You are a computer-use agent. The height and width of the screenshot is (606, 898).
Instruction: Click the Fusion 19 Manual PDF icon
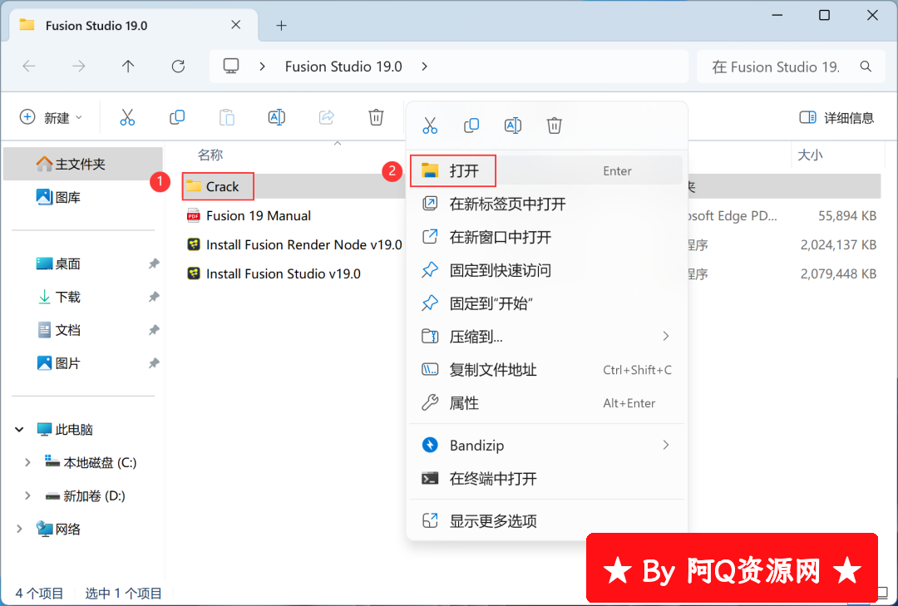[194, 215]
